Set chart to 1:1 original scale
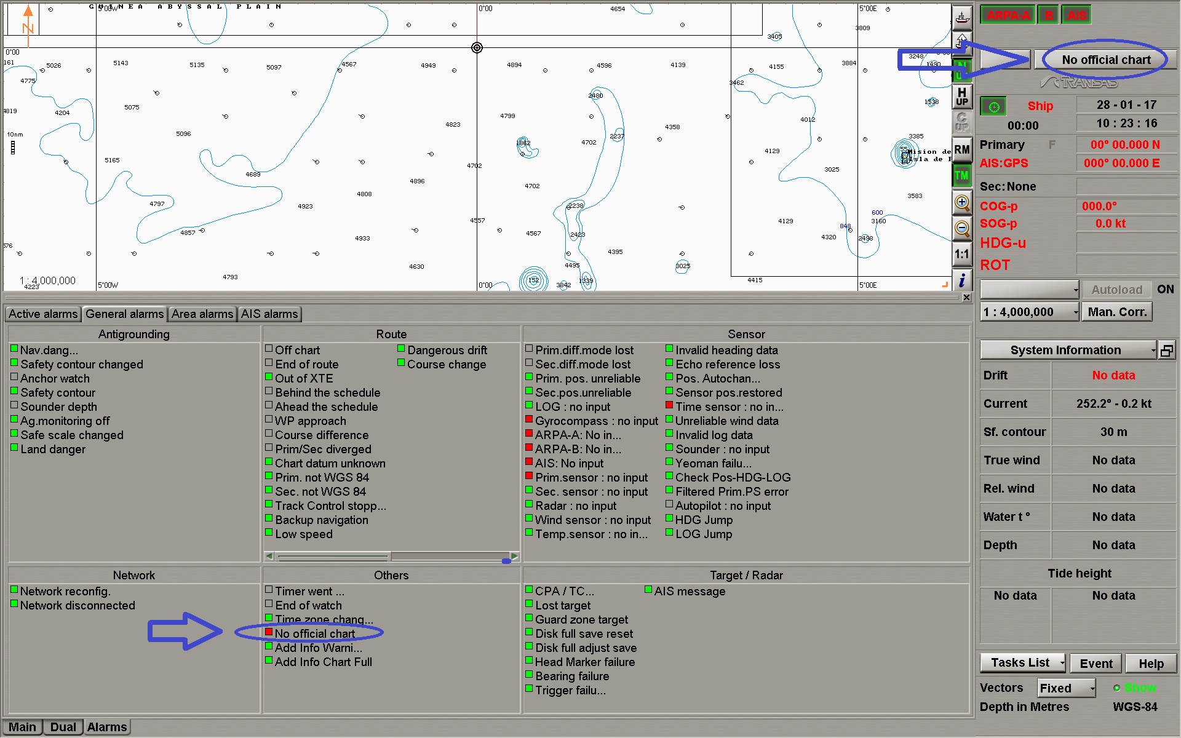Viewport: 1181px width, 738px height. pyautogui.click(x=962, y=255)
